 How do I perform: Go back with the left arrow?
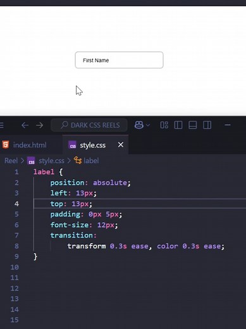click(x=25, y=125)
